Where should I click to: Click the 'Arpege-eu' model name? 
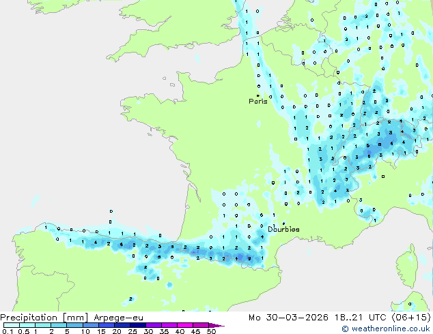pos(118,318)
